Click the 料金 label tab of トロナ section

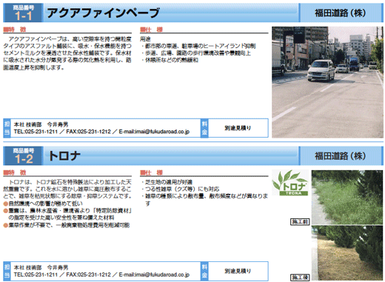point(204,271)
